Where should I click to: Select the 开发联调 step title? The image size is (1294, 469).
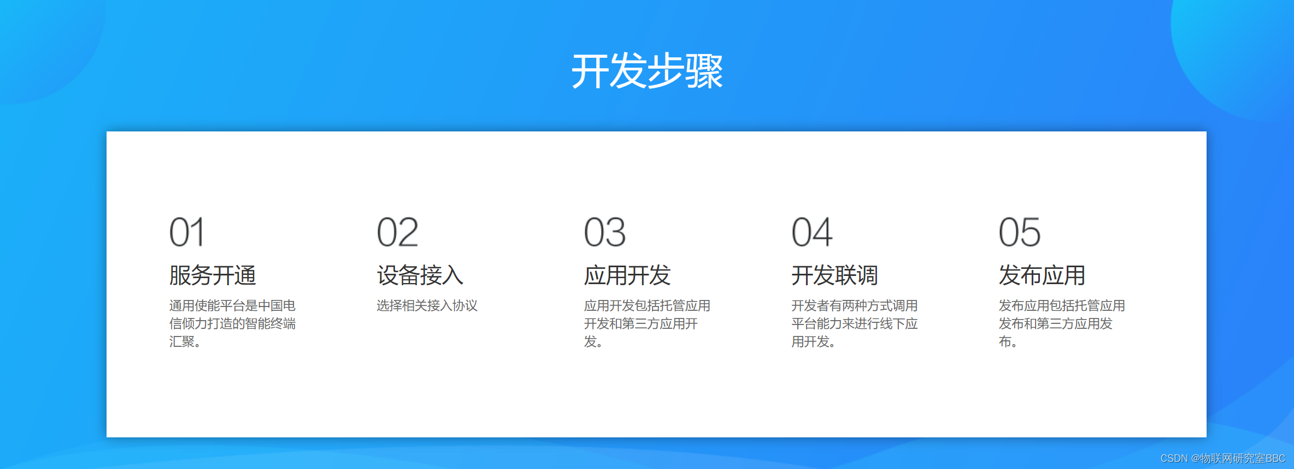pyautogui.click(x=834, y=275)
